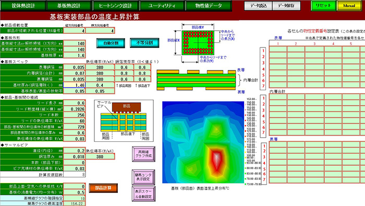Select 内層銅箔 部品周囲 residual rate 0.8
The image size is (365, 206).
tap(124, 74)
